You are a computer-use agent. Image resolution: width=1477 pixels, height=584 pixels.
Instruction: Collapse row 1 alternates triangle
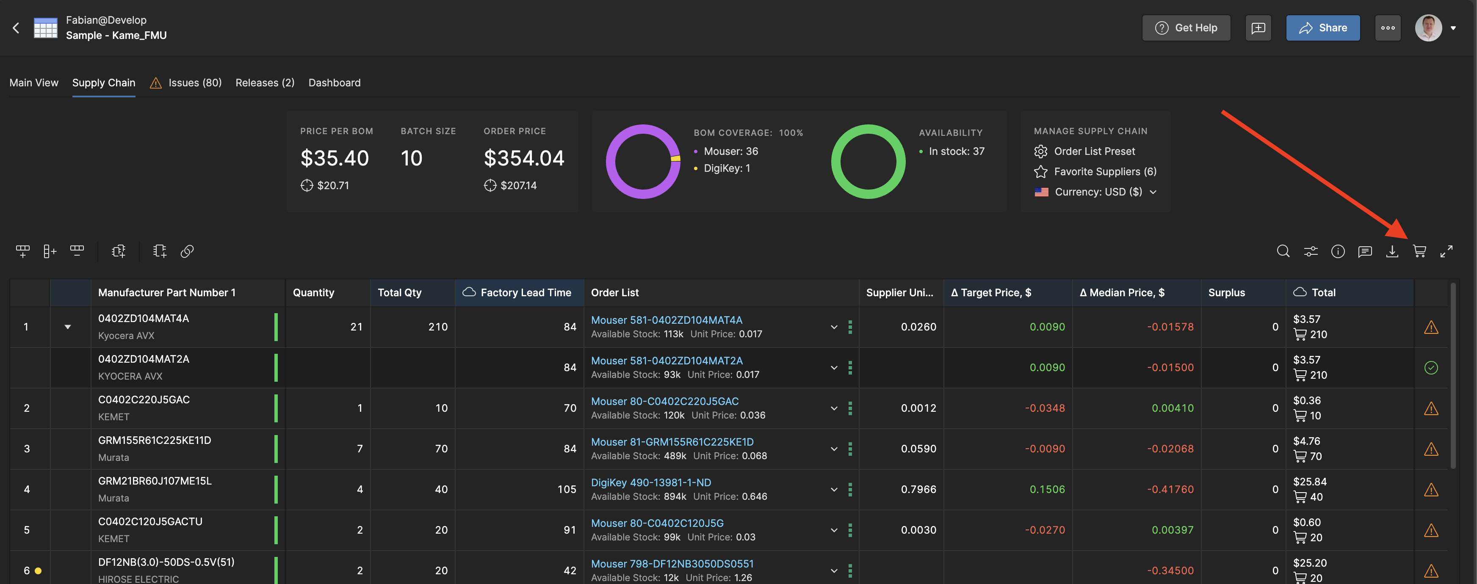point(68,327)
